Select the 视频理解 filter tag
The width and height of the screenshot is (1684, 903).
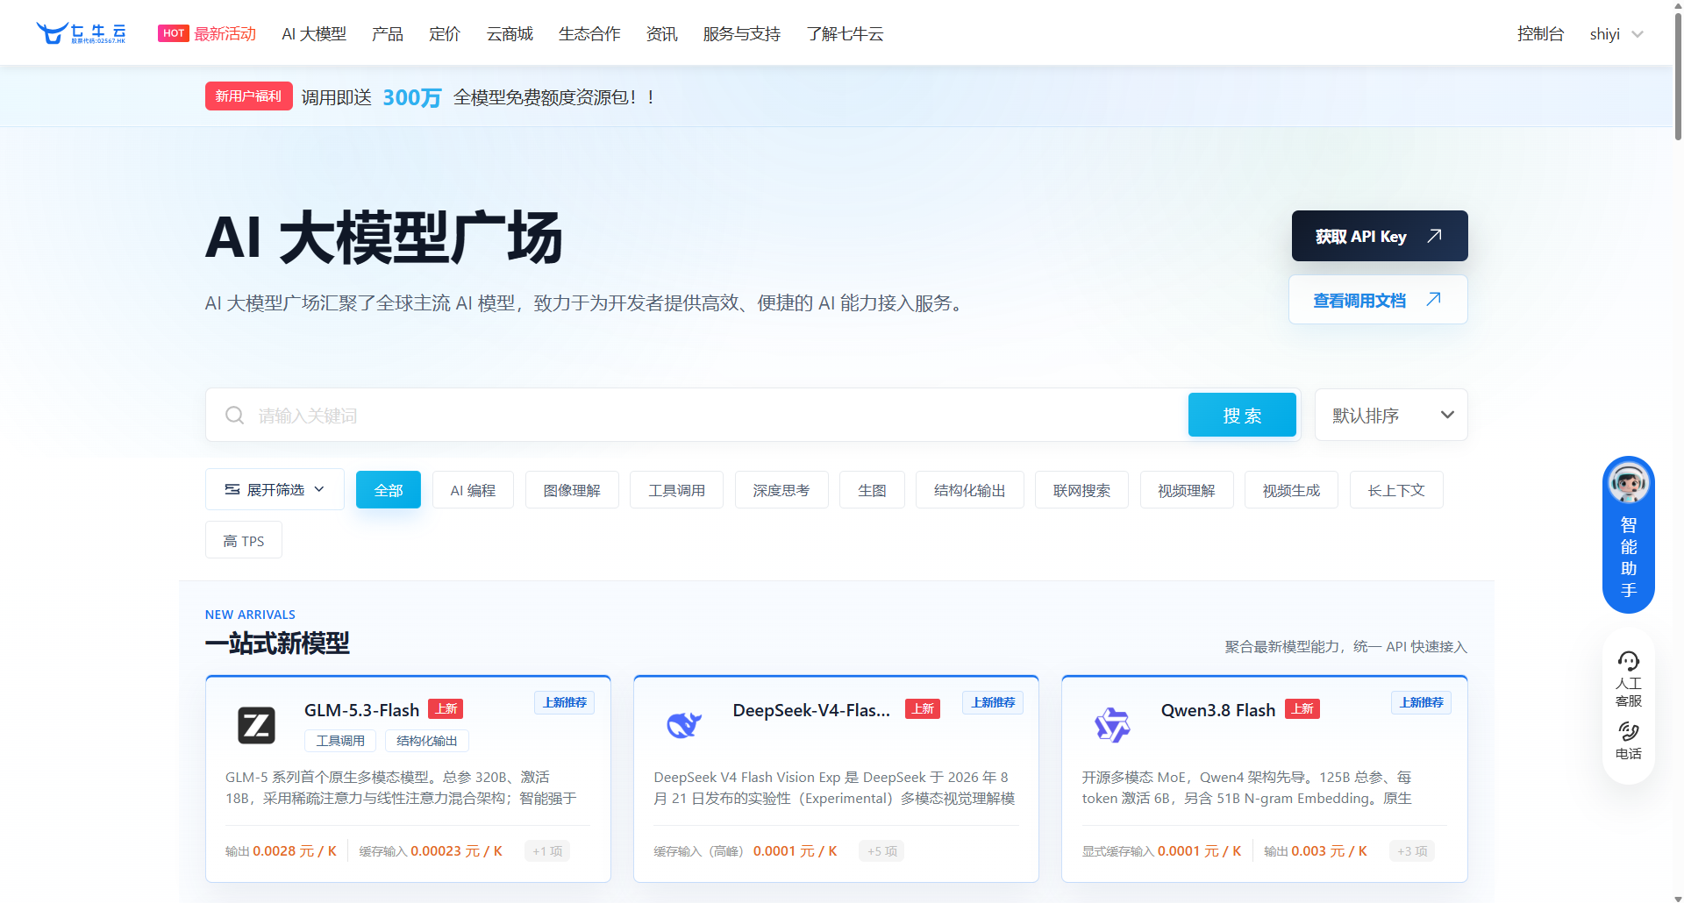coord(1187,490)
